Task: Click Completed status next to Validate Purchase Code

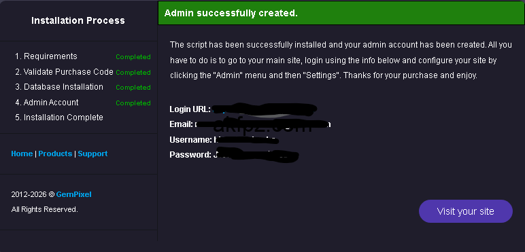Action: tap(133, 72)
